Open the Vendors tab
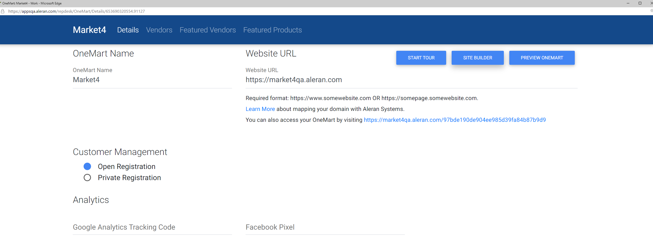 (x=159, y=30)
